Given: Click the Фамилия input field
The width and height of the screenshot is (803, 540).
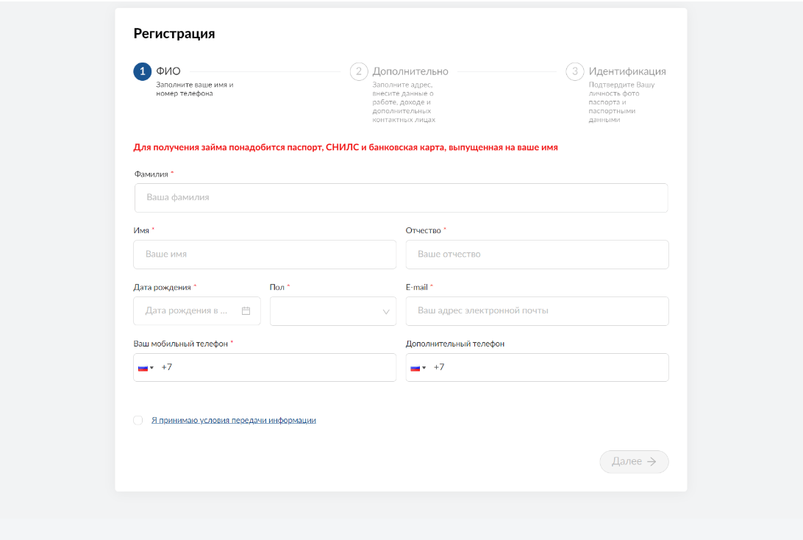Looking at the screenshot, I should (x=401, y=198).
